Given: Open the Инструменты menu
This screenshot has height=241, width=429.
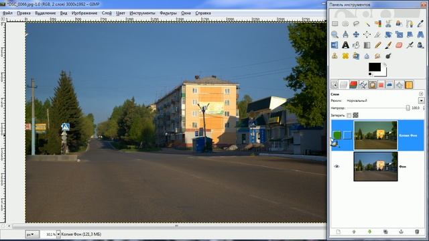Looking at the screenshot, I should [142, 13].
